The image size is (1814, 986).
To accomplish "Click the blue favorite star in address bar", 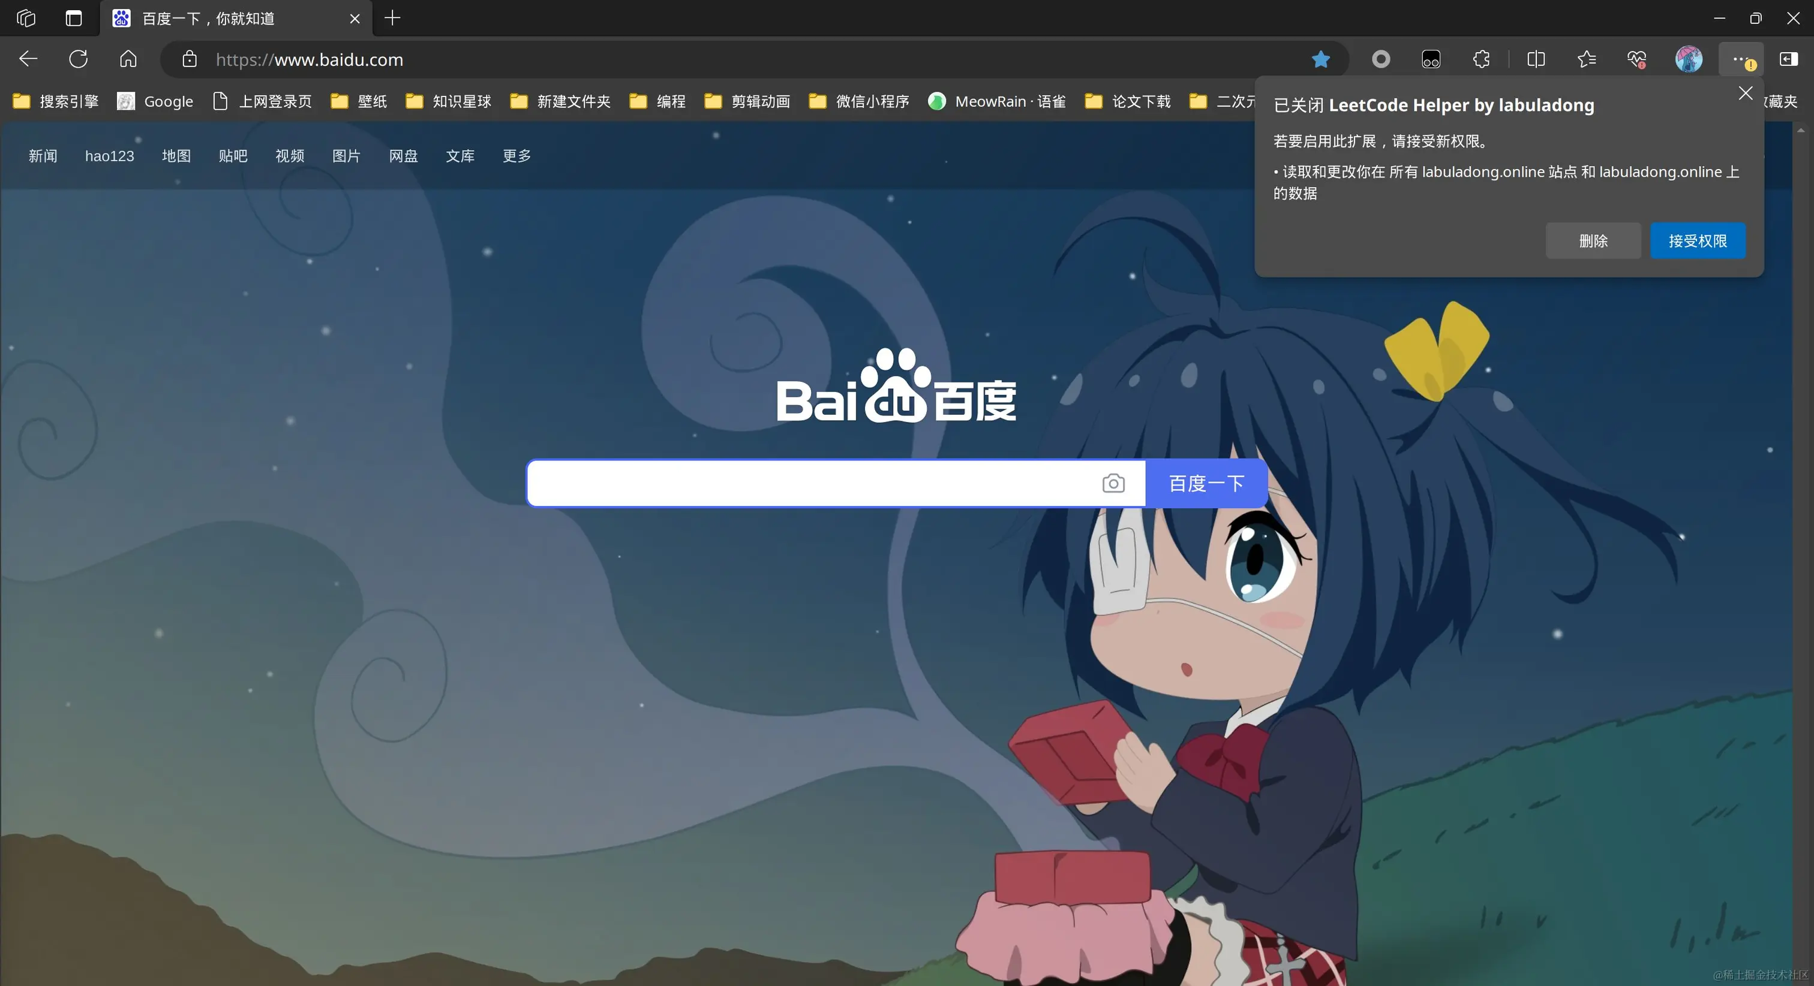I will pyautogui.click(x=1321, y=59).
